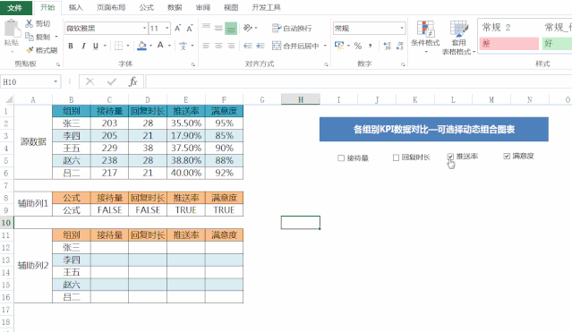572x332 pixels.
Task: Open the Name Box dropdown arrow
Action: 55,81
